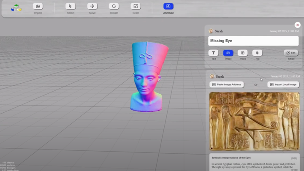Switch annotation type to Text
The height and width of the screenshot is (171, 304).
[214, 53]
